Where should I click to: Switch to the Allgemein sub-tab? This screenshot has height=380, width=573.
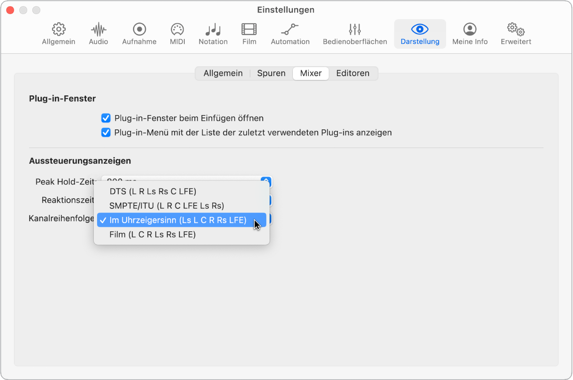pos(223,73)
